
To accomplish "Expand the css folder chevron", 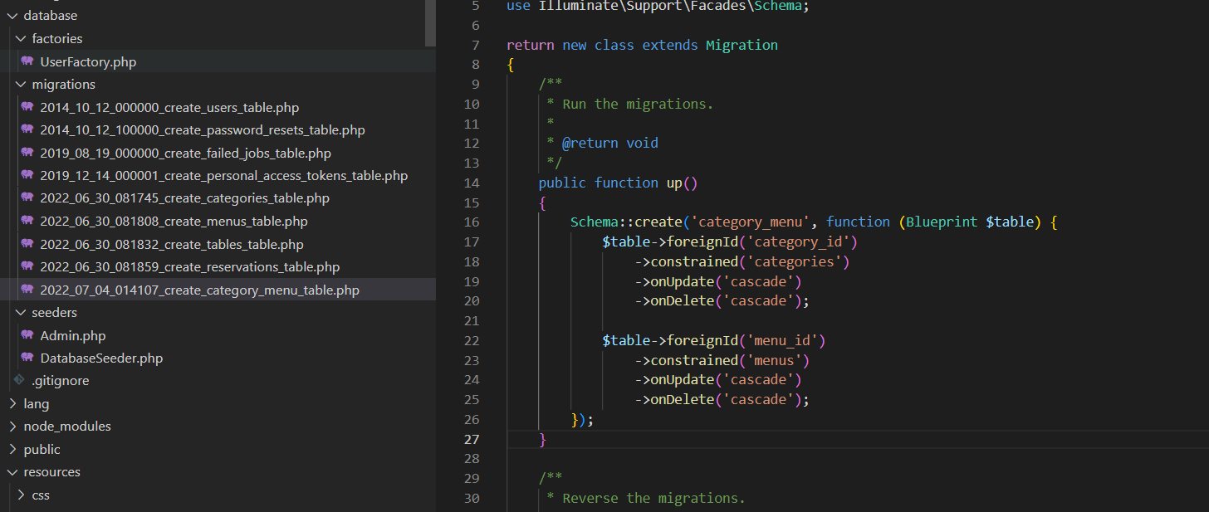I will pos(21,495).
